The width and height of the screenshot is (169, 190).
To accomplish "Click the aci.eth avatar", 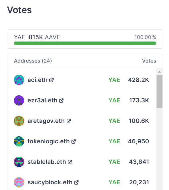I will pos(19,80).
